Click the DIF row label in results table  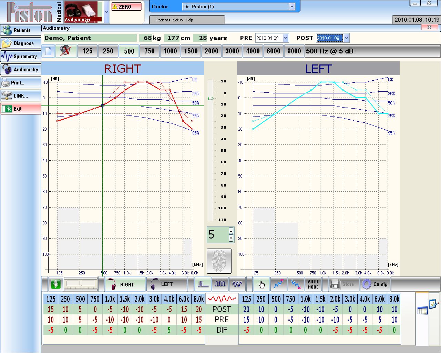pyautogui.click(x=222, y=330)
